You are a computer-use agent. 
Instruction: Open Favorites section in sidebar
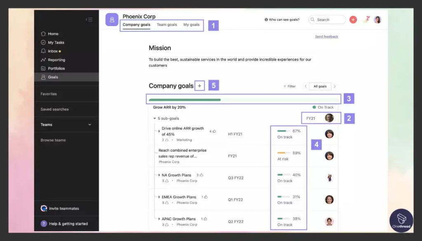point(49,94)
